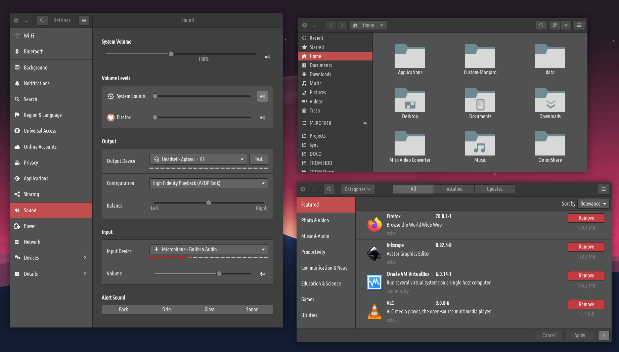Screen dimensions: 619x352
Task: Open the hamburger menu in Settings header
Action: [x=84, y=20]
